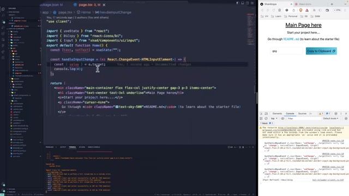The width and height of the screenshot is (349, 196).
Task: Open the Problems tab in VS Code panel
Action: 50,147
